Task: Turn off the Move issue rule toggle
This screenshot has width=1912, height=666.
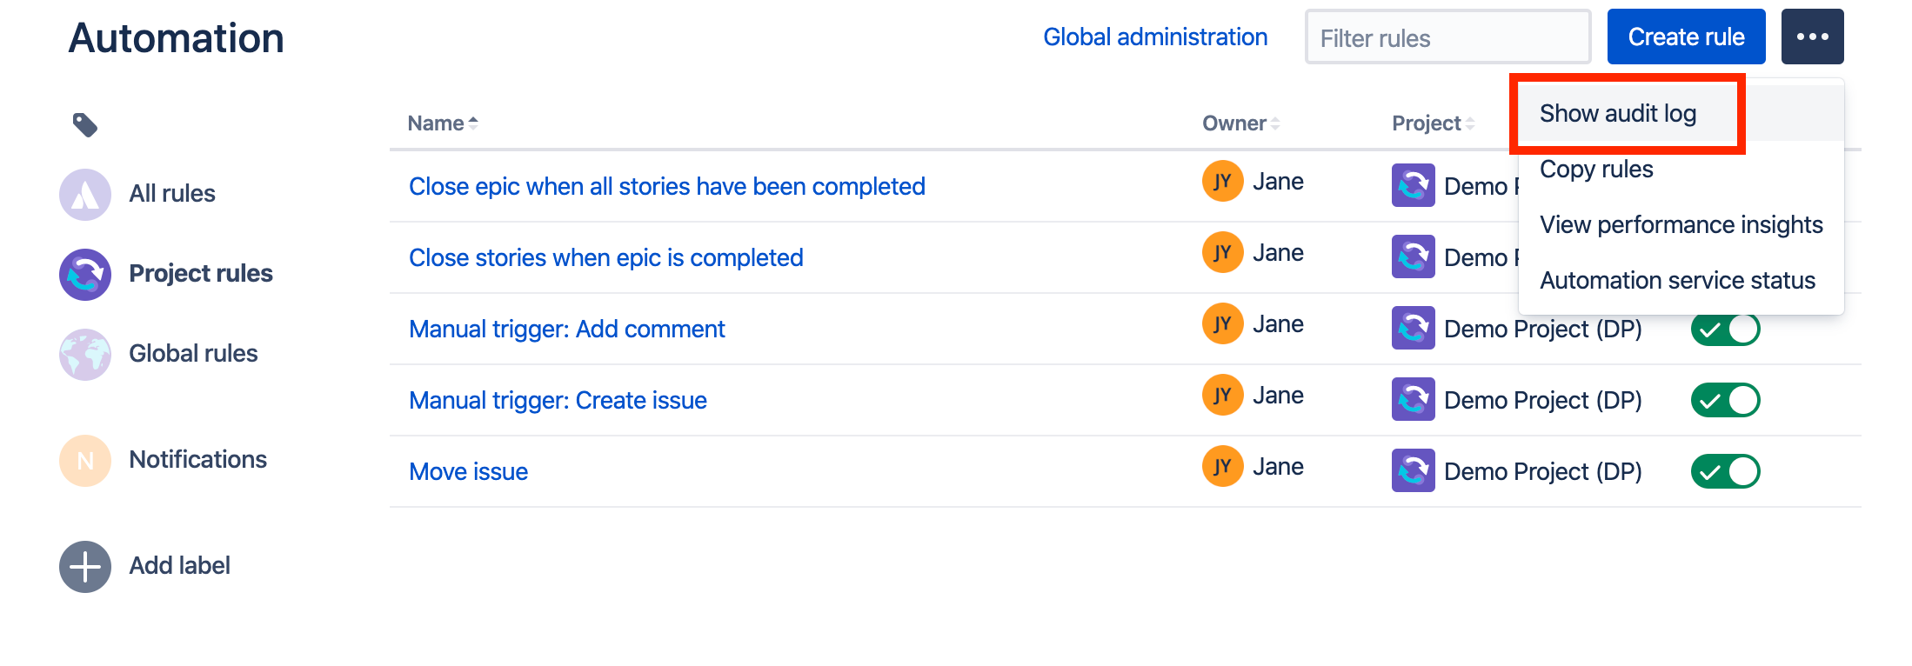Action: pos(1725,472)
